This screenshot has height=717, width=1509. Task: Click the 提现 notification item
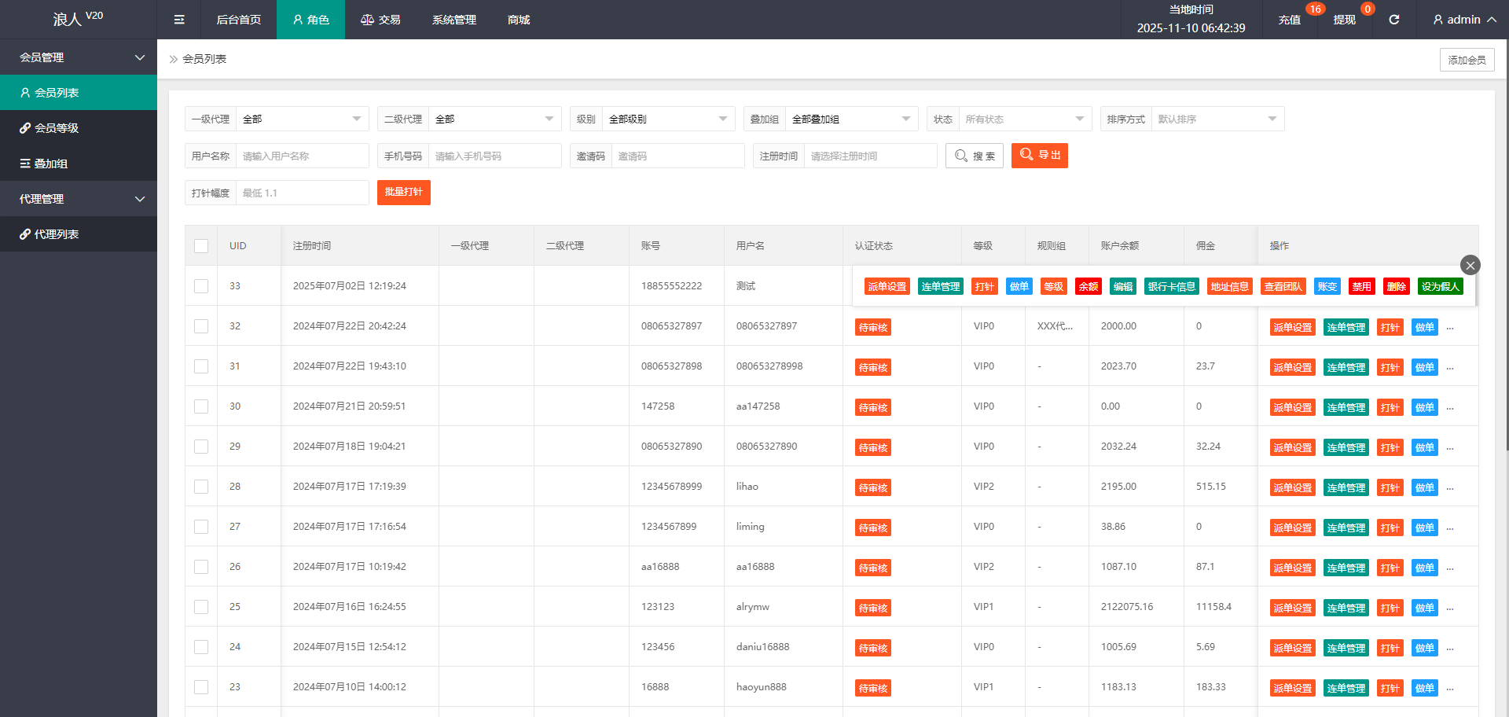1344,20
